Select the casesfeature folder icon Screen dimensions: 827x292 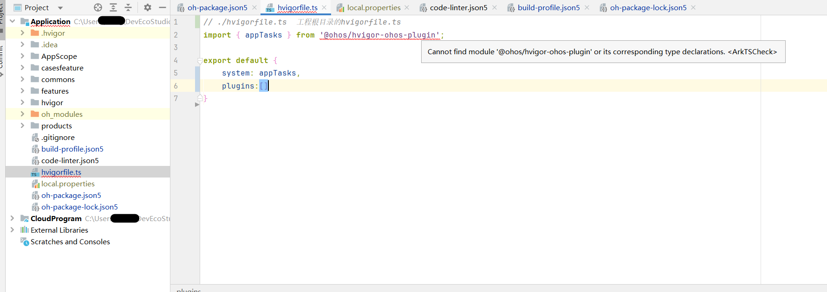pyautogui.click(x=35, y=68)
